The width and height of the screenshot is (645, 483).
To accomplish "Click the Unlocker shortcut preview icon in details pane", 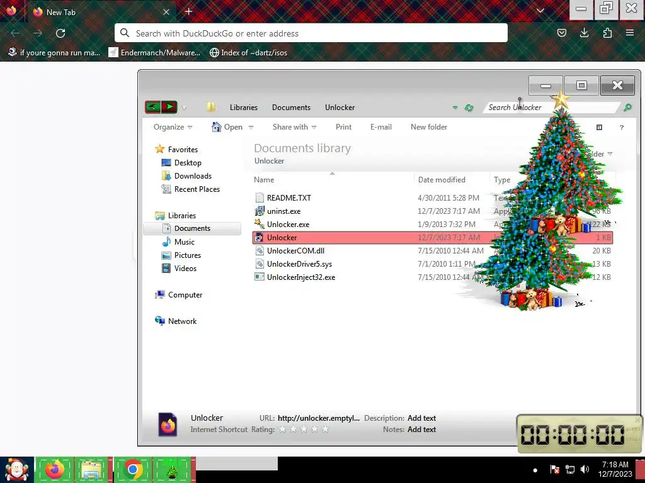I will tap(168, 425).
